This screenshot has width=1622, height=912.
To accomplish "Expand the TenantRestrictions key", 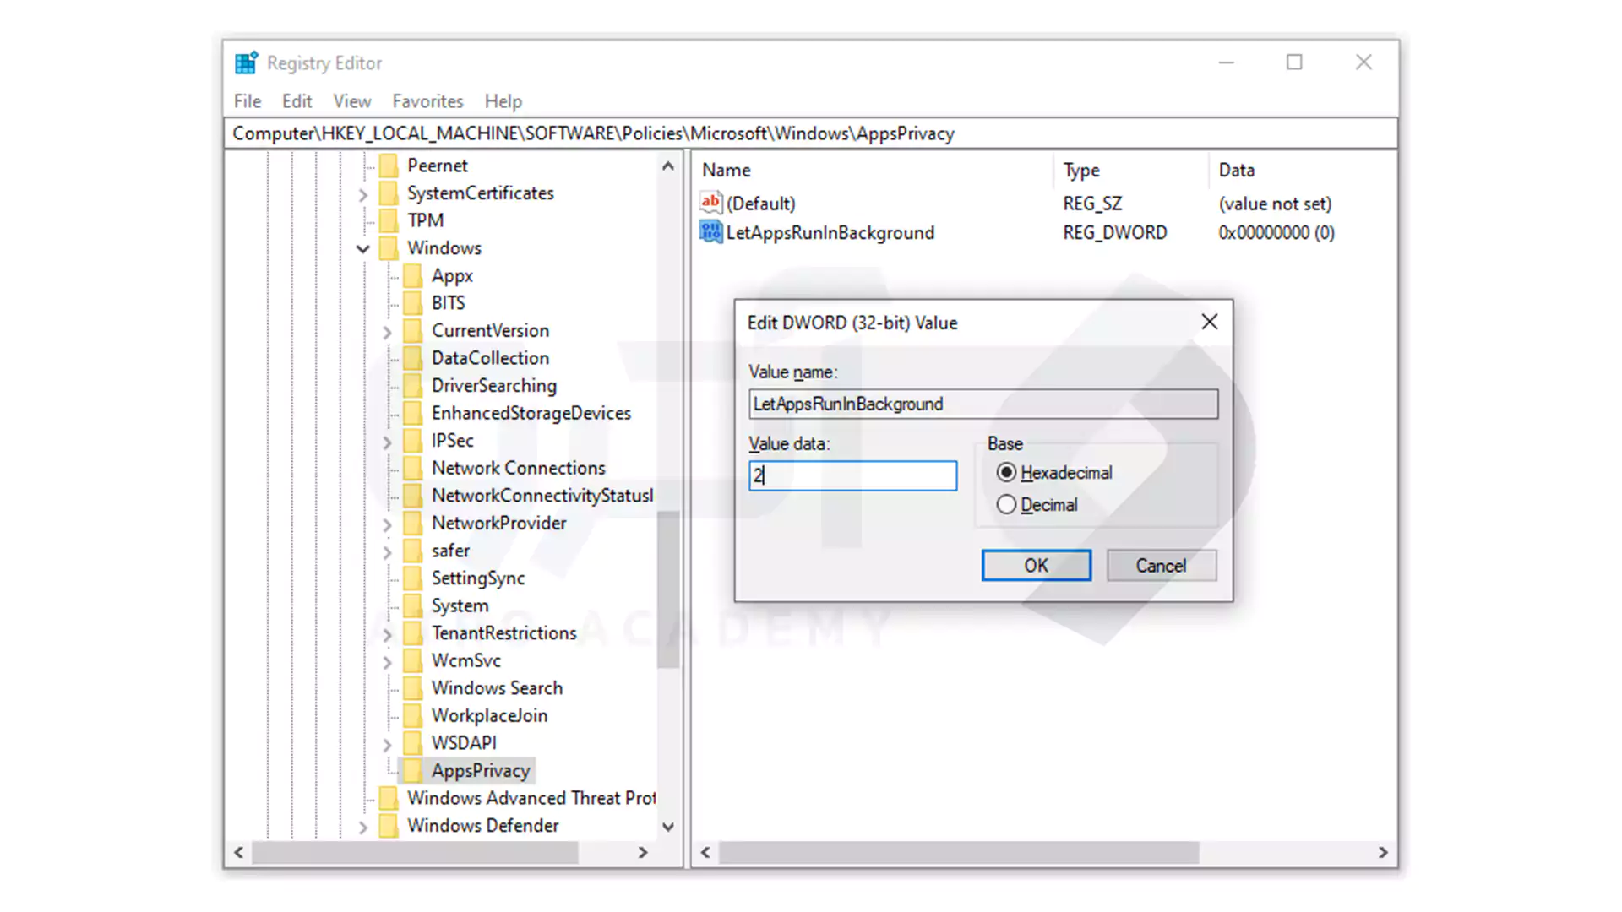I will (x=388, y=635).
